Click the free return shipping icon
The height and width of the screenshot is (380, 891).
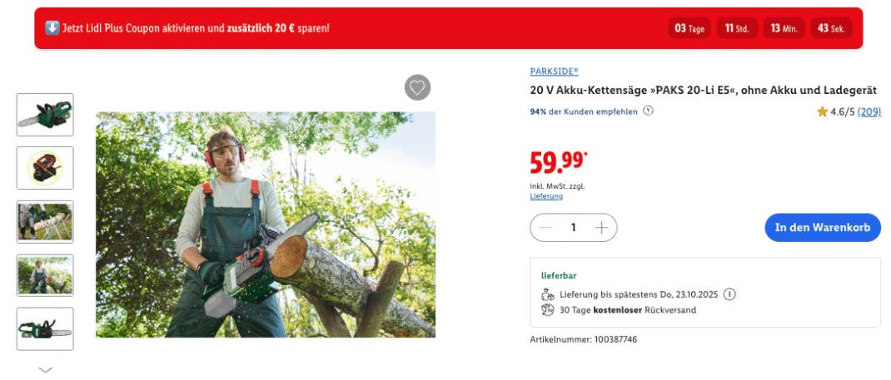(547, 310)
